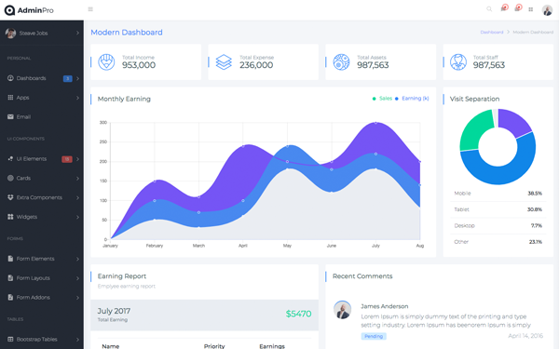Expand the Apps menu chevron
The height and width of the screenshot is (349, 559).
(x=77, y=98)
